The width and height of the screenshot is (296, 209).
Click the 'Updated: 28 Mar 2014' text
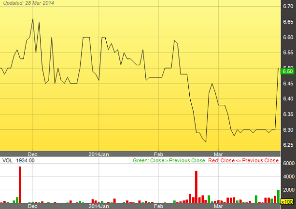(28, 4)
